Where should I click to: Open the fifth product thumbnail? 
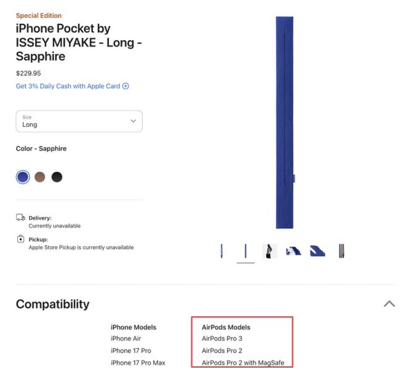pos(317,251)
